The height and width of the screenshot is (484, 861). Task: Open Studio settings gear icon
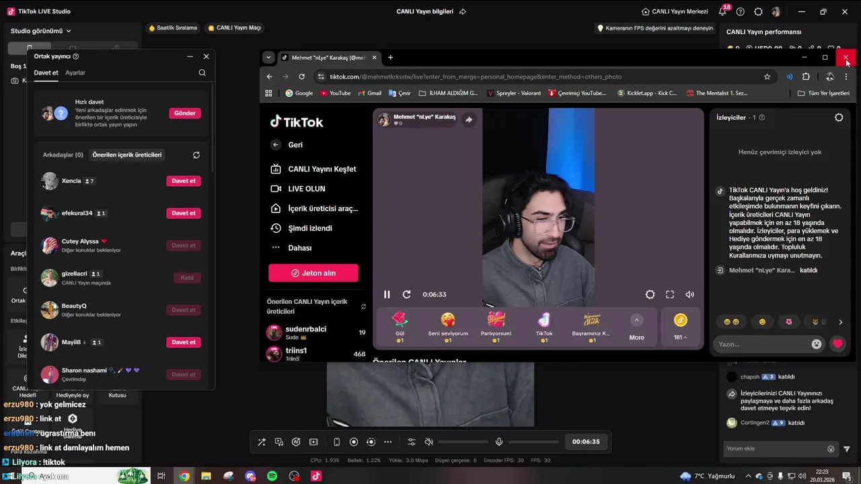click(758, 11)
